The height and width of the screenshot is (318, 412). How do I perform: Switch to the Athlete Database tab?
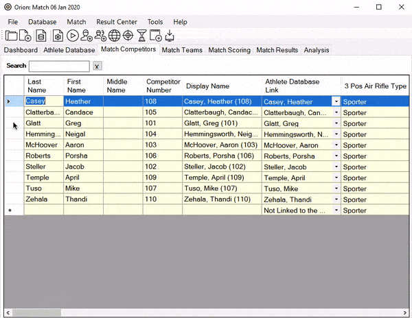tap(69, 50)
